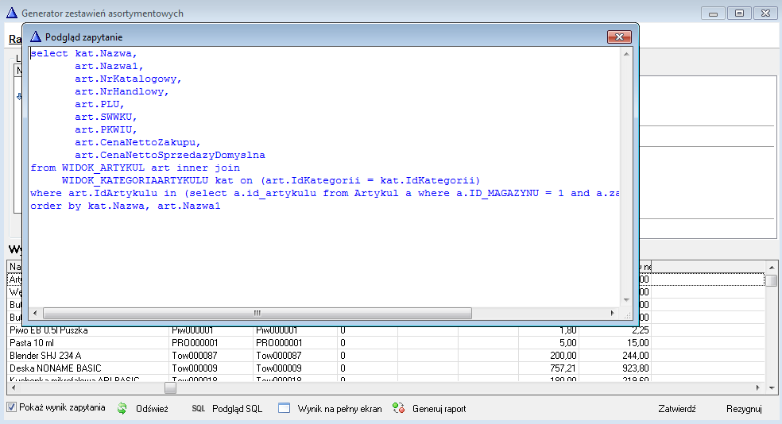This screenshot has width=782, height=424.
Task: Toggle Pokaż wynik zapytania checkbox
Action: pos(11,407)
